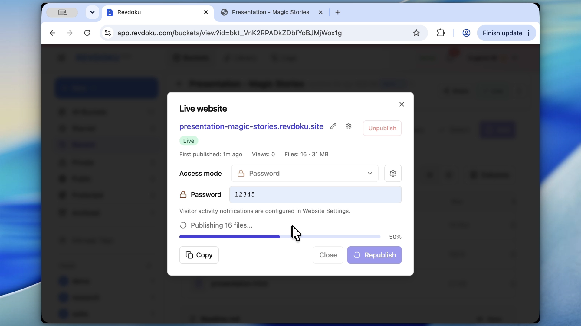Click the '50%' progress value
Image resolution: width=581 pixels, height=326 pixels.
[x=395, y=237]
